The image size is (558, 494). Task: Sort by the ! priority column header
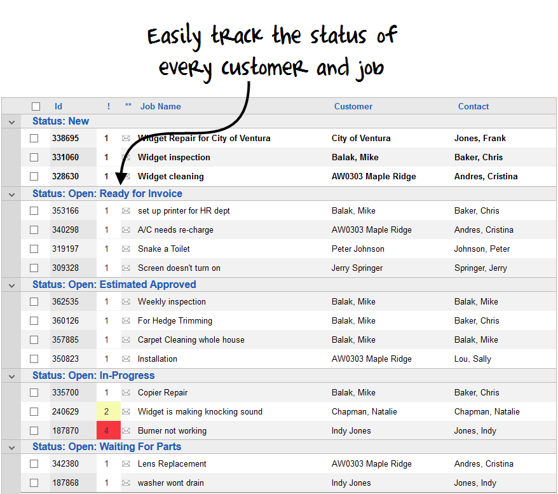tap(109, 106)
